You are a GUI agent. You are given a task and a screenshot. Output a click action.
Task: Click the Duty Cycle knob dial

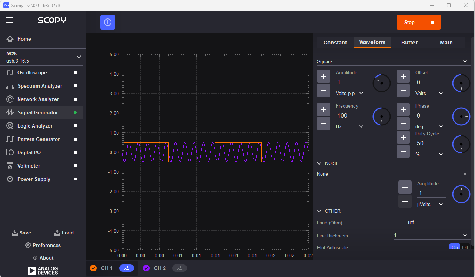pyautogui.click(x=461, y=144)
